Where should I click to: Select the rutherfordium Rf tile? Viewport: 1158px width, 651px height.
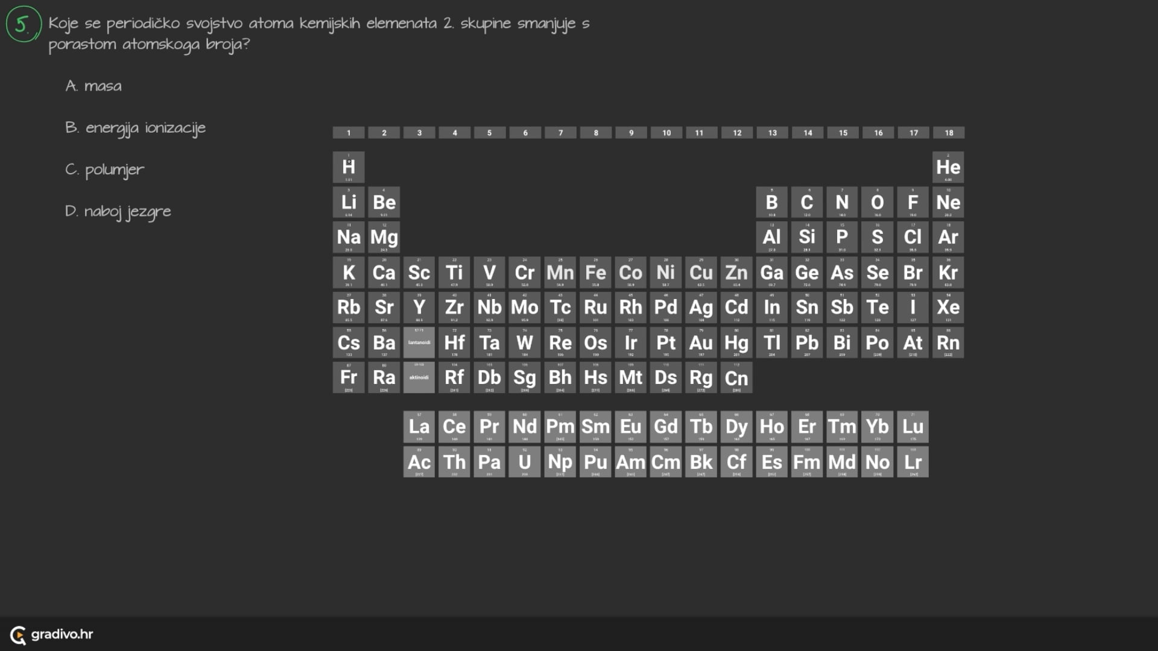[x=454, y=377]
